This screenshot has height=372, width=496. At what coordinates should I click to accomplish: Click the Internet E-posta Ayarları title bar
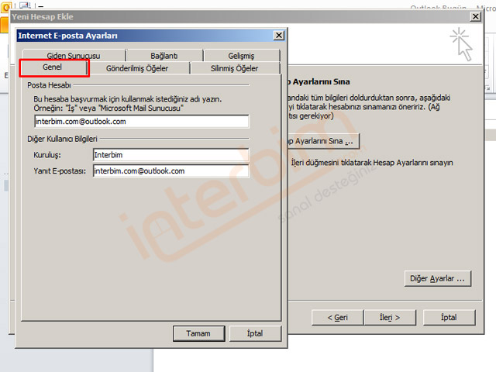click(139, 35)
